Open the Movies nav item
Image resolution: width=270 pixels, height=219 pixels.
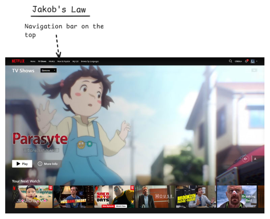pos(52,61)
